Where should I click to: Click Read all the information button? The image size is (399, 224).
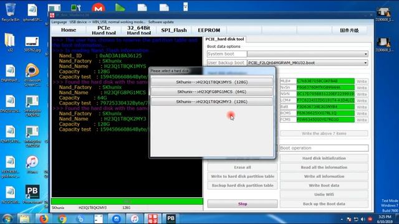[324, 167]
